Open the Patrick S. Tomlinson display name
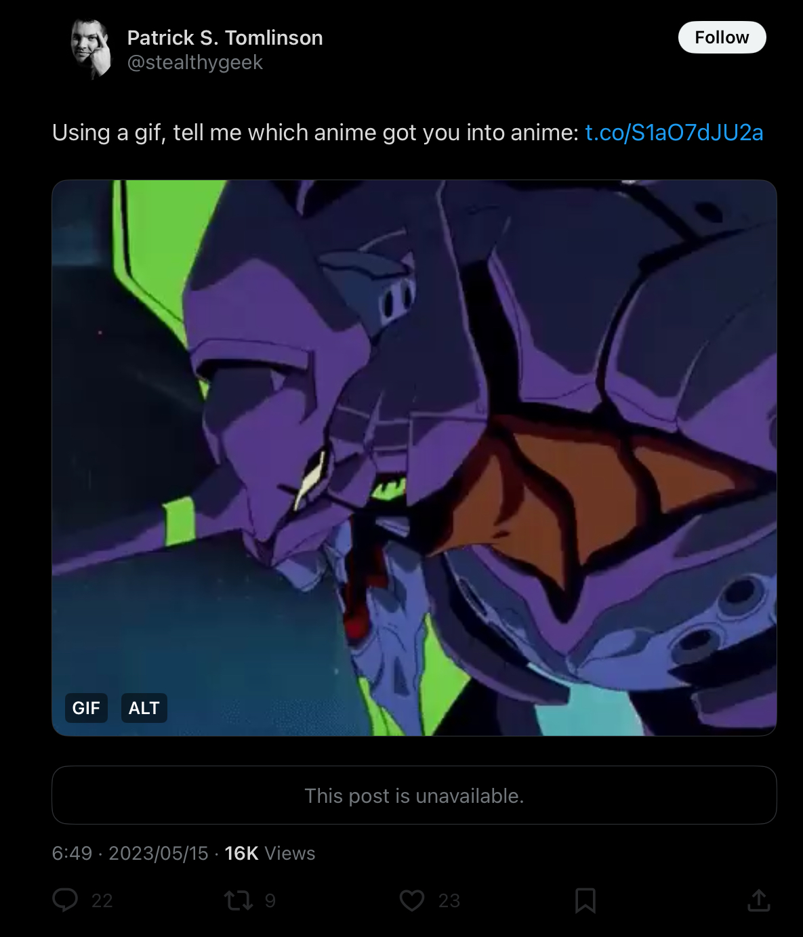 [225, 38]
